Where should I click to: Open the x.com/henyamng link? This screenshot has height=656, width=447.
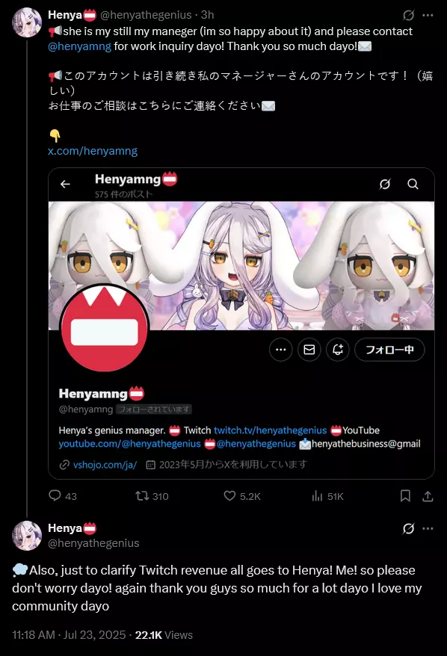[93, 151]
